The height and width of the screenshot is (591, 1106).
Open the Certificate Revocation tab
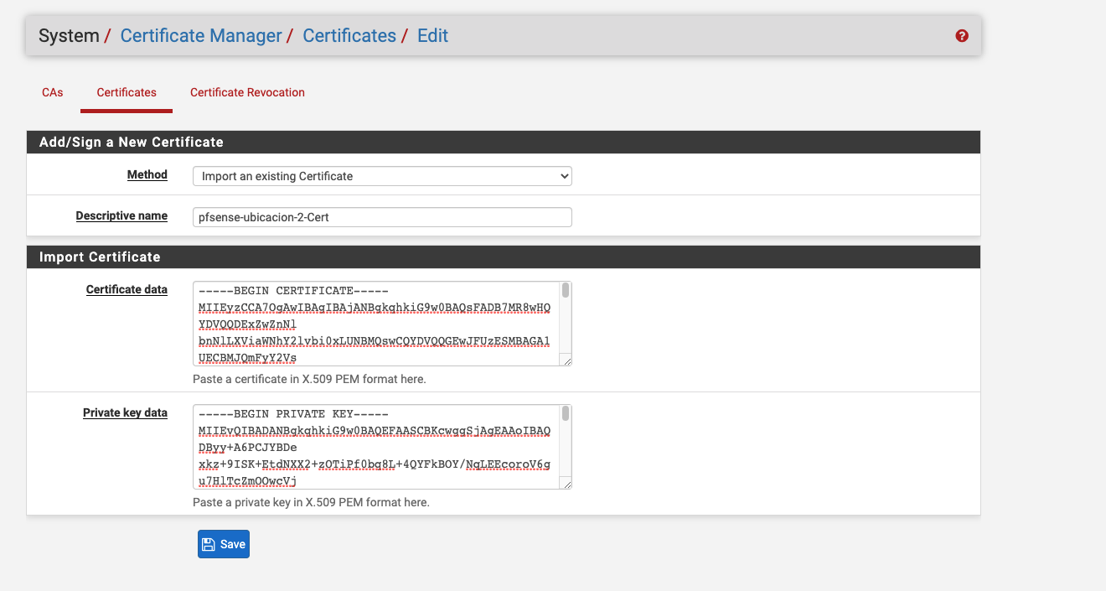click(x=247, y=92)
